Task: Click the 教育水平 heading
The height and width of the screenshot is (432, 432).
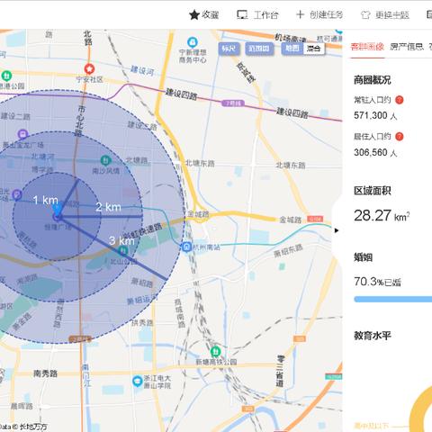Action: coord(373,336)
